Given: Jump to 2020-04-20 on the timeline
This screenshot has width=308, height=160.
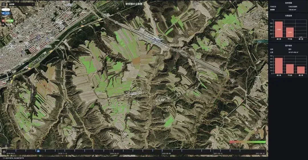Looking at the screenshot, I should tap(114, 153).
